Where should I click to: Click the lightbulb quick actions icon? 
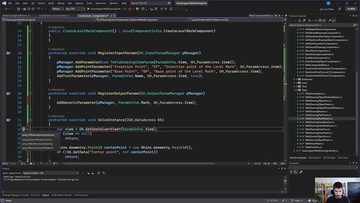[24, 129]
